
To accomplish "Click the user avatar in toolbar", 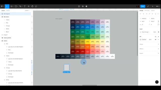I will (x=138, y=6).
